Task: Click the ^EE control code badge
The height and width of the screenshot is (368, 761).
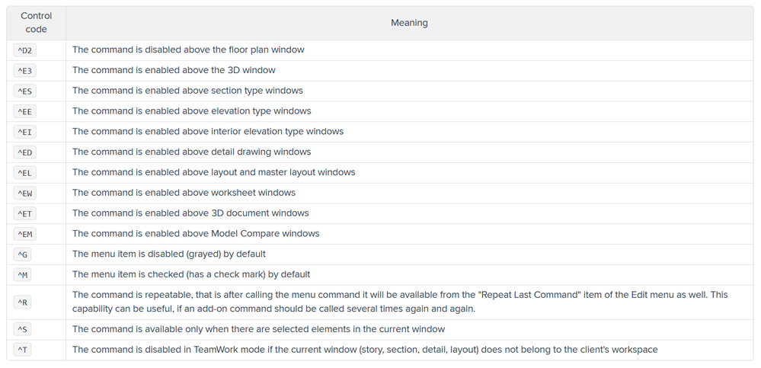Action: click(x=24, y=111)
